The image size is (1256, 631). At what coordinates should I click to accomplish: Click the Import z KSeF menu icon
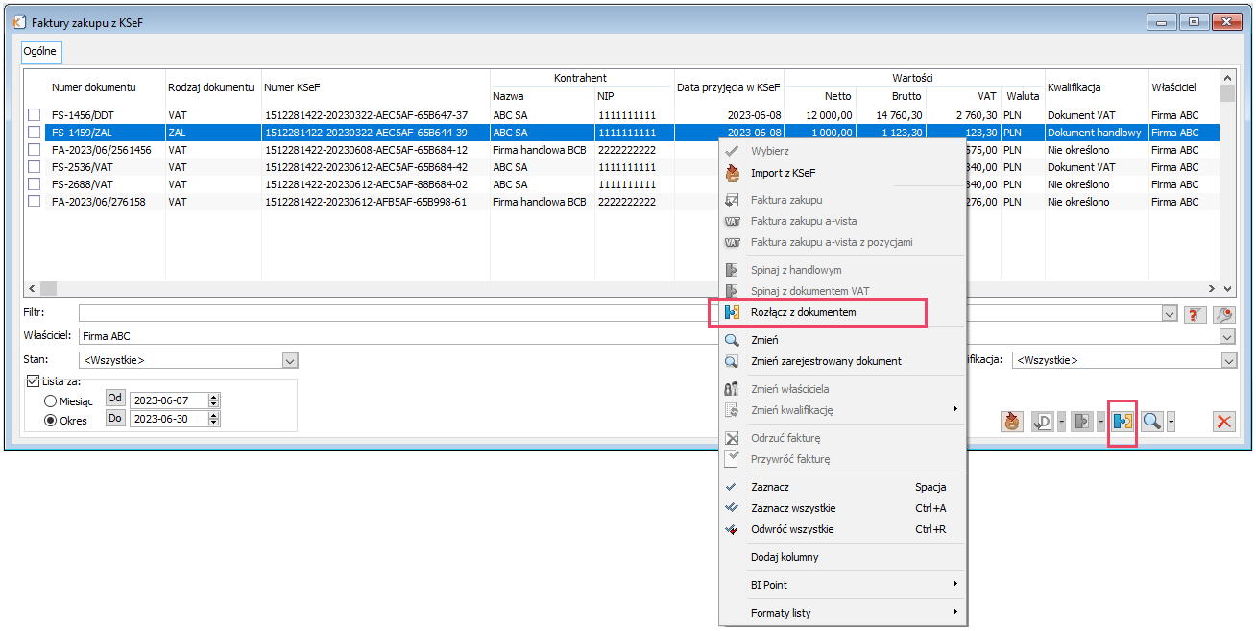click(x=733, y=174)
